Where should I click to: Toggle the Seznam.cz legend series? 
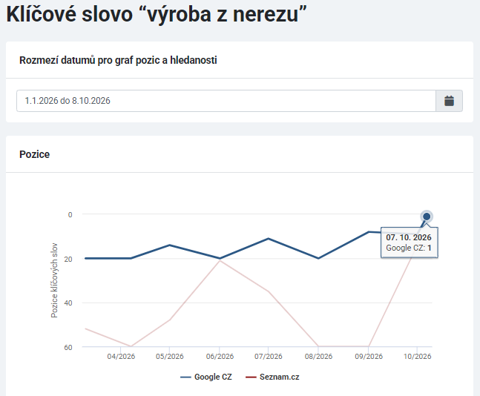(272, 377)
